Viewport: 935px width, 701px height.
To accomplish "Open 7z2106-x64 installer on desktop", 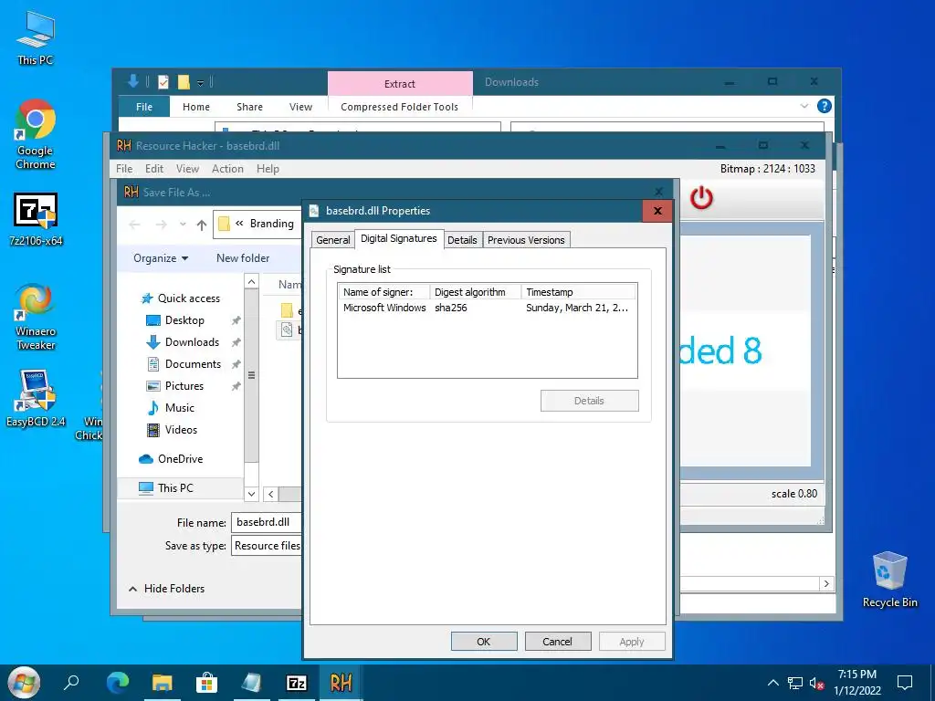I will (x=36, y=219).
